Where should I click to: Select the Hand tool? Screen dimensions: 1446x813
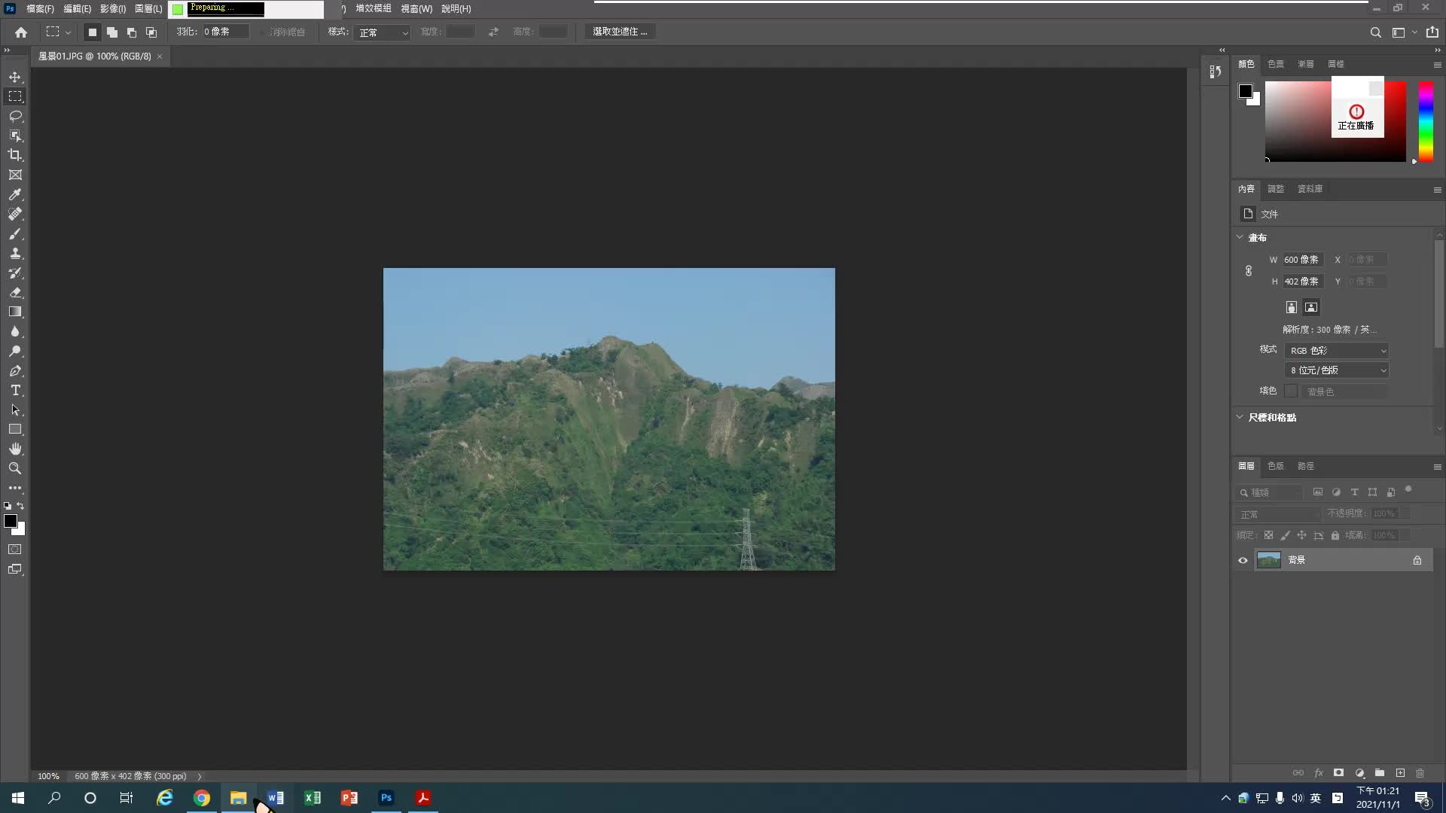(x=15, y=449)
